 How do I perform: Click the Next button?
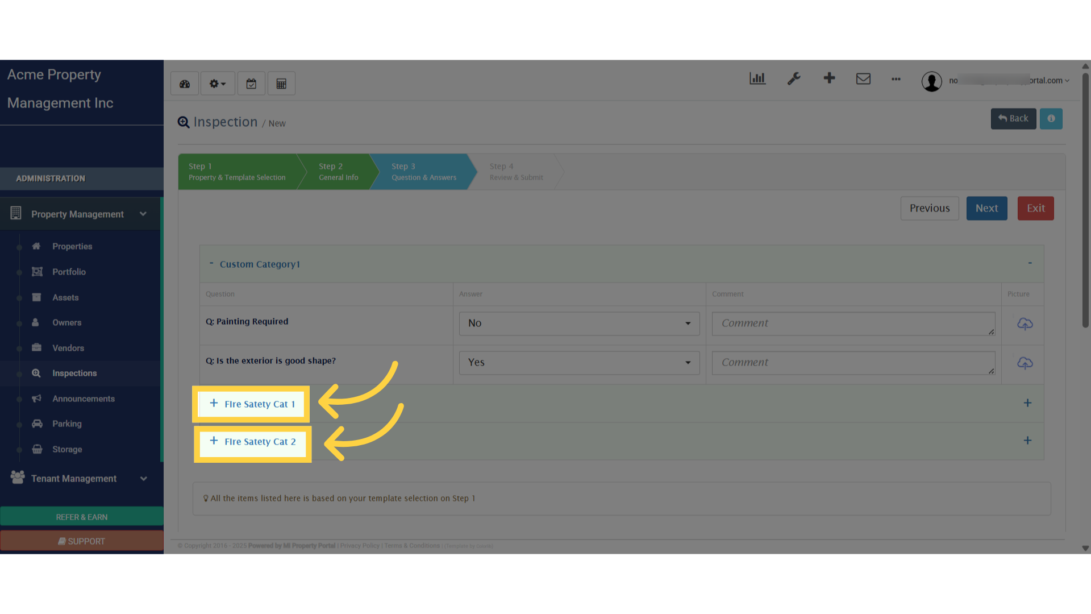[987, 208]
